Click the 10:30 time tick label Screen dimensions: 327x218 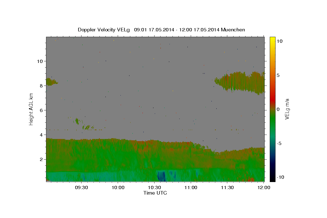pyautogui.click(x=155, y=188)
